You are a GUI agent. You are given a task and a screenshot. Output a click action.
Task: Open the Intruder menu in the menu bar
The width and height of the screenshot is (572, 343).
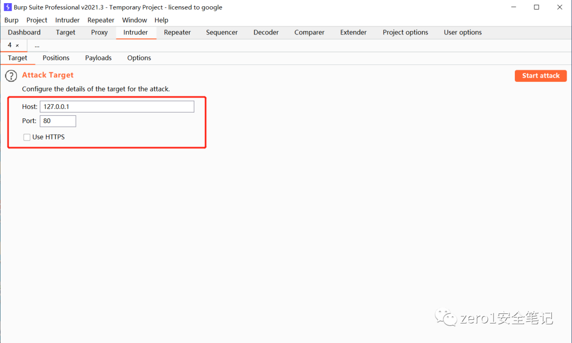67,20
